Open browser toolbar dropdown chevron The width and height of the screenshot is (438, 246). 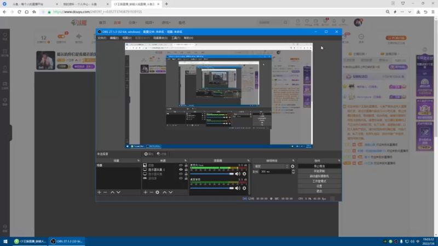point(410,12)
